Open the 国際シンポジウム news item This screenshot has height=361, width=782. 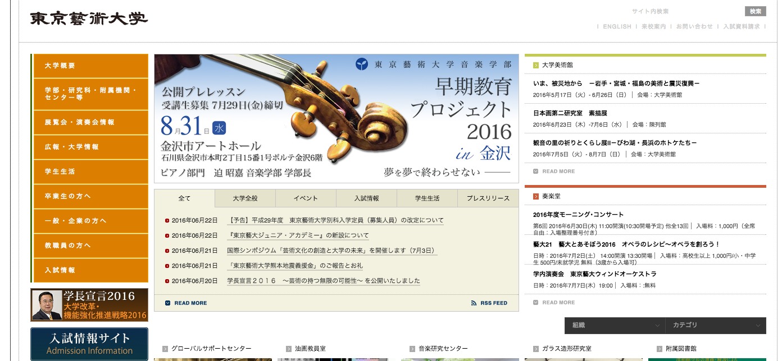click(x=331, y=251)
